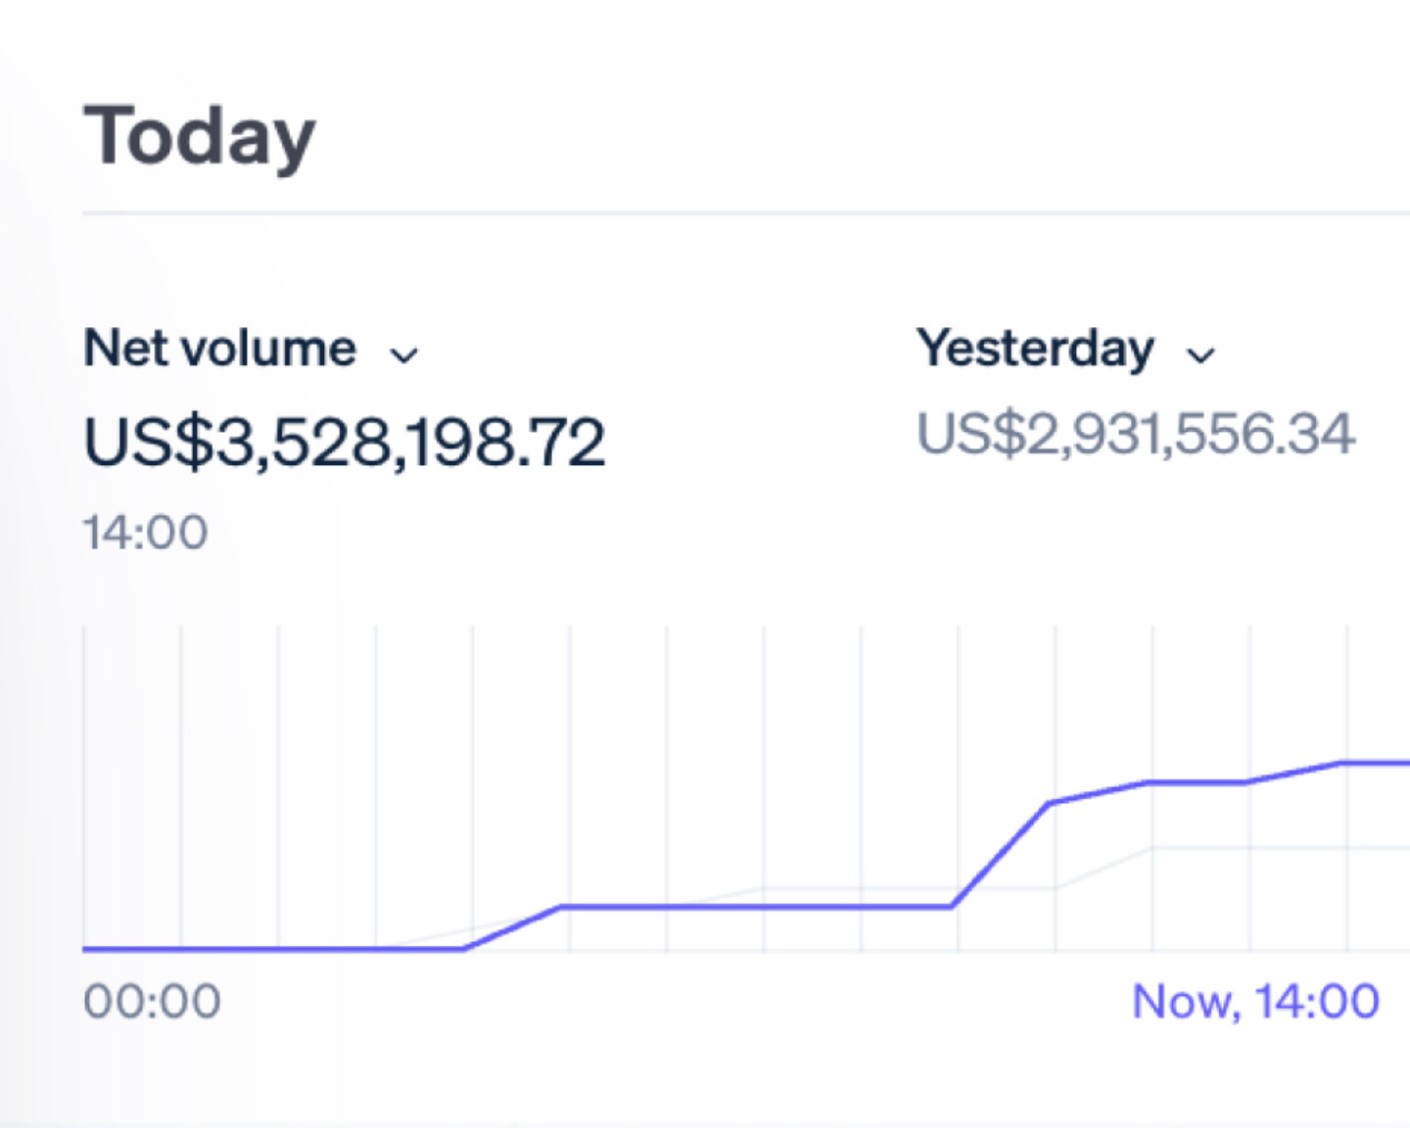The image size is (1410, 1128).
Task: Click the first rise in the blue line
Action: tap(509, 928)
